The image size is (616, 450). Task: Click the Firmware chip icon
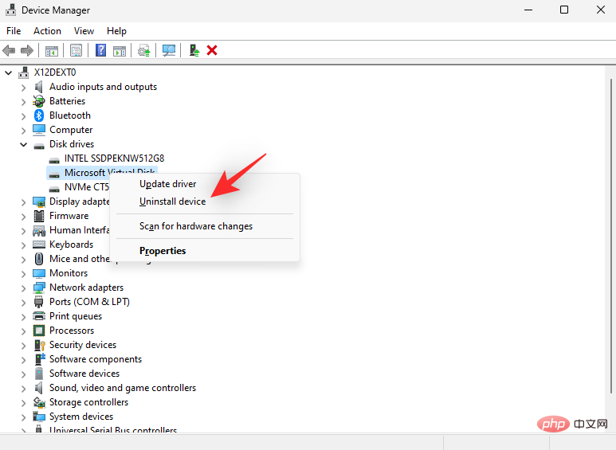click(x=39, y=216)
